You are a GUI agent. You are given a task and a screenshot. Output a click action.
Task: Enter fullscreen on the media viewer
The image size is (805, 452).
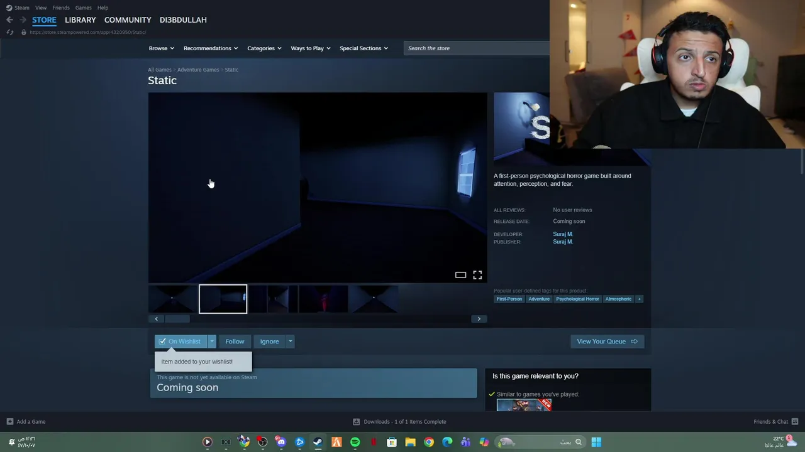477,275
